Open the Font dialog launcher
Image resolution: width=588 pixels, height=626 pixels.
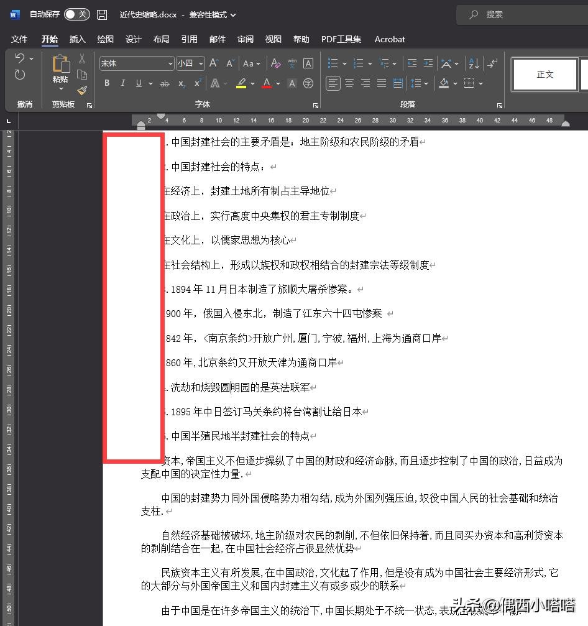pos(315,106)
